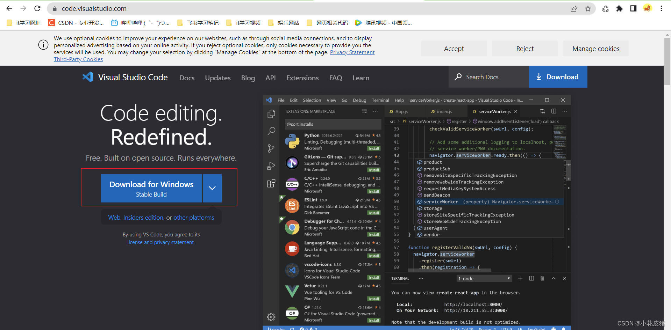Open the browser side panel icon

[x=633, y=9]
